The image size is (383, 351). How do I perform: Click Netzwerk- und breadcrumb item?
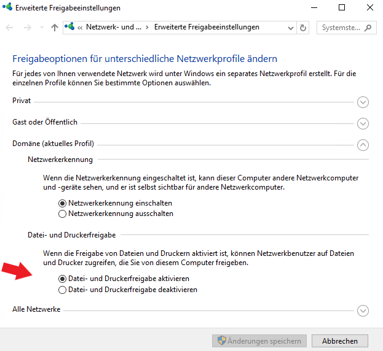point(113,28)
